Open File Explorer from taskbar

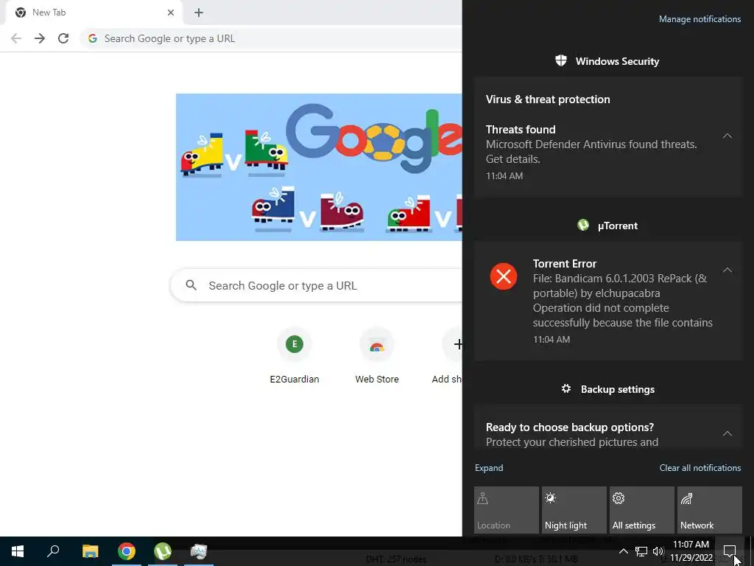pyautogui.click(x=90, y=551)
